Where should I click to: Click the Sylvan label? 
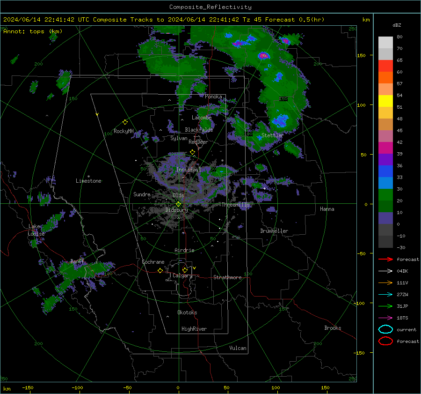point(179,138)
